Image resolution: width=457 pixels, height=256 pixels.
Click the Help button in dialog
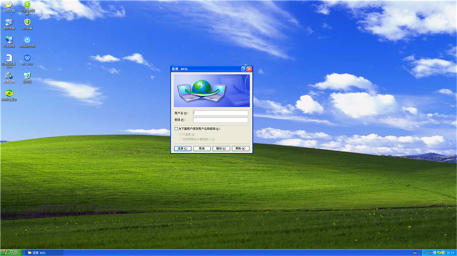click(x=241, y=149)
